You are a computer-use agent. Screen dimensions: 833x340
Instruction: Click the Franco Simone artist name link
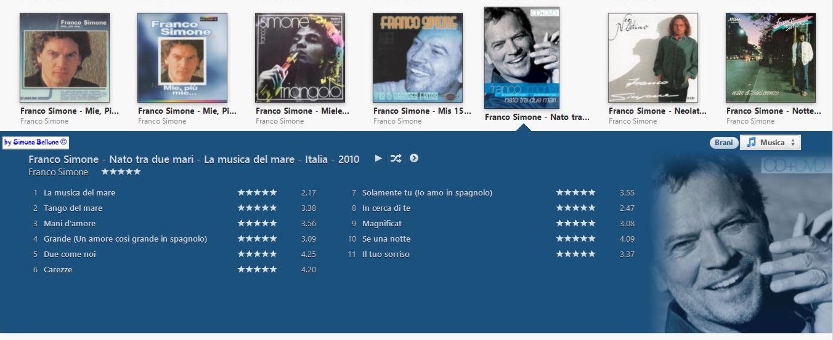[58, 172]
